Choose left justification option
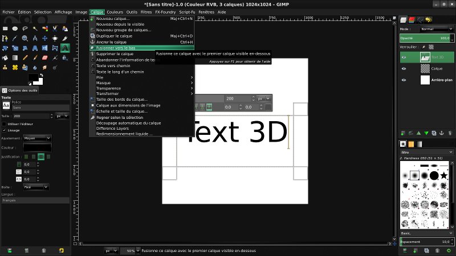The image size is (456, 256). (x=26, y=157)
